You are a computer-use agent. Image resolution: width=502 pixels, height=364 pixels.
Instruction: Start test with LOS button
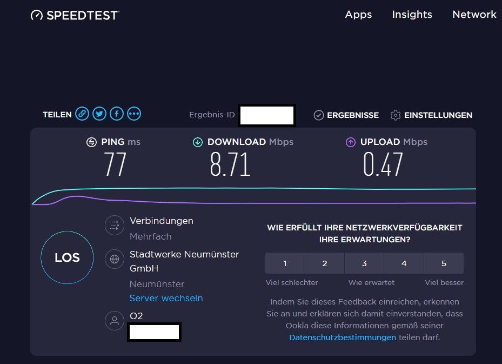click(x=67, y=257)
